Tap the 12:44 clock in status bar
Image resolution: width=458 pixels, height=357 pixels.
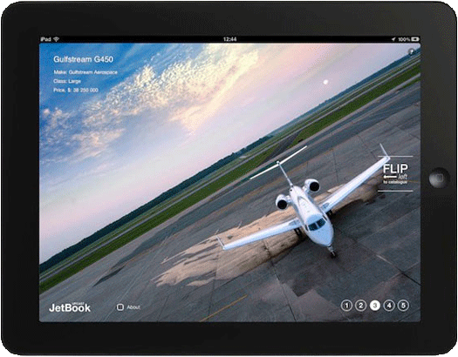230,39
